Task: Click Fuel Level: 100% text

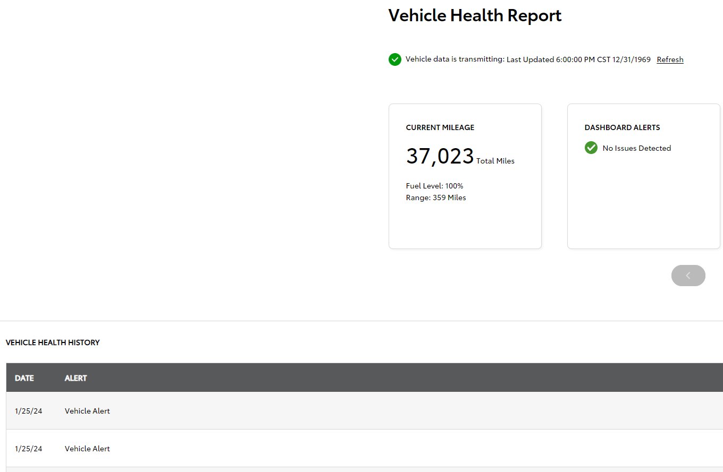Action: [434, 186]
